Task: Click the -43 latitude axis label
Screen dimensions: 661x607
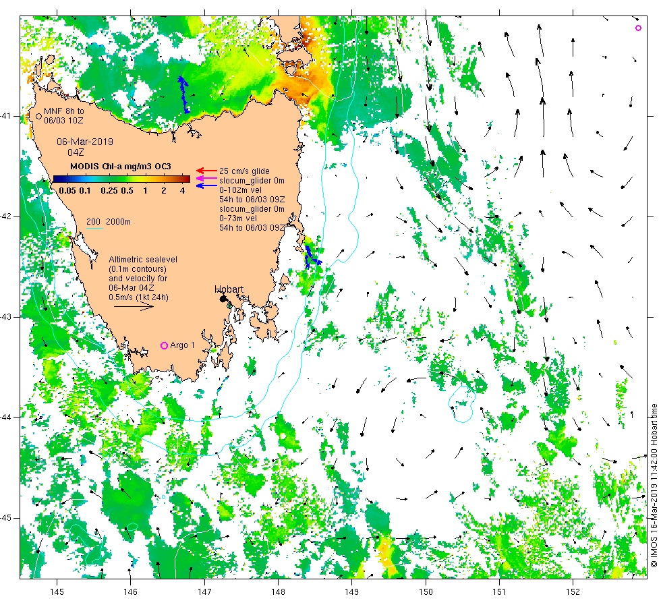Action: [x=7, y=318]
